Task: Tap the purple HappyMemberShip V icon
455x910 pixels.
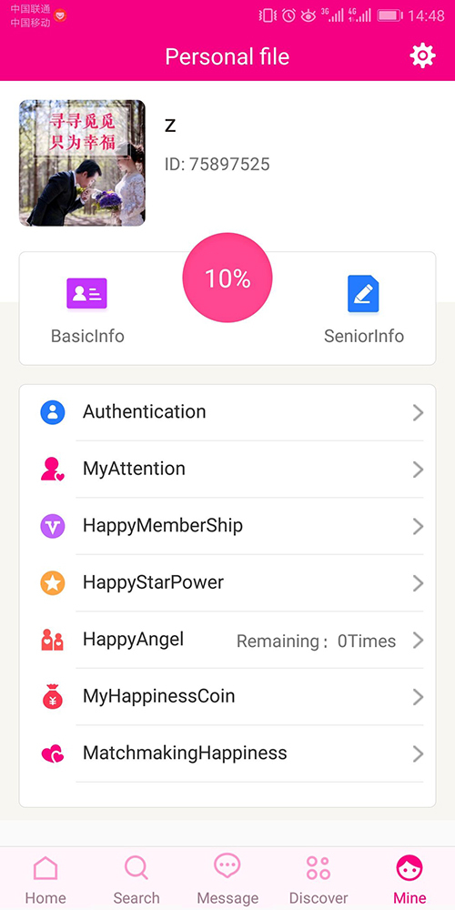Action: (x=53, y=526)
